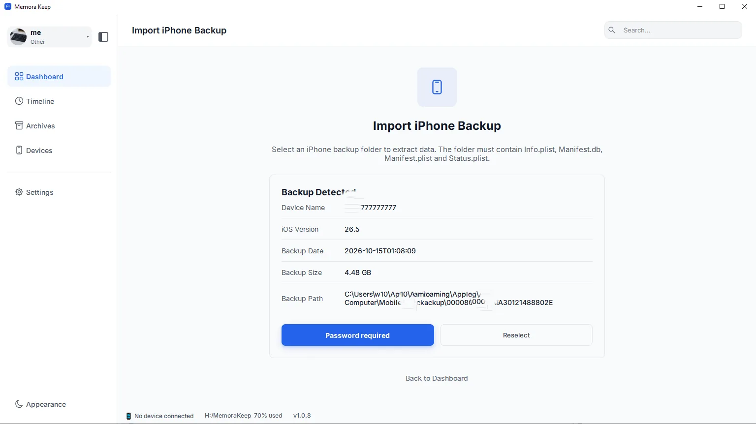Click the device status icon in status bar
This screenshot has width=756, height=424.
click(128, 416)
